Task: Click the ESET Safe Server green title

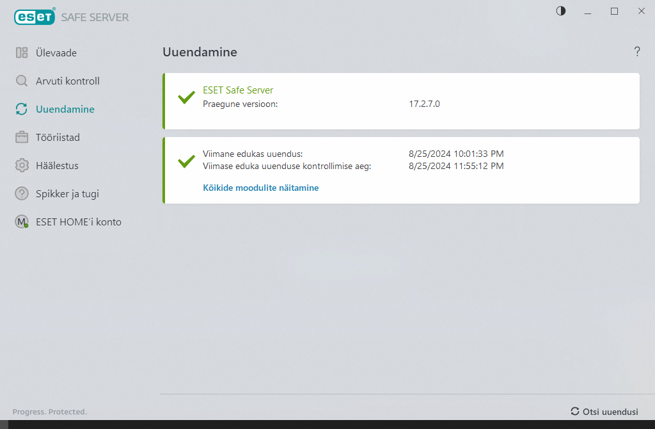Action: tap(238, 90)
